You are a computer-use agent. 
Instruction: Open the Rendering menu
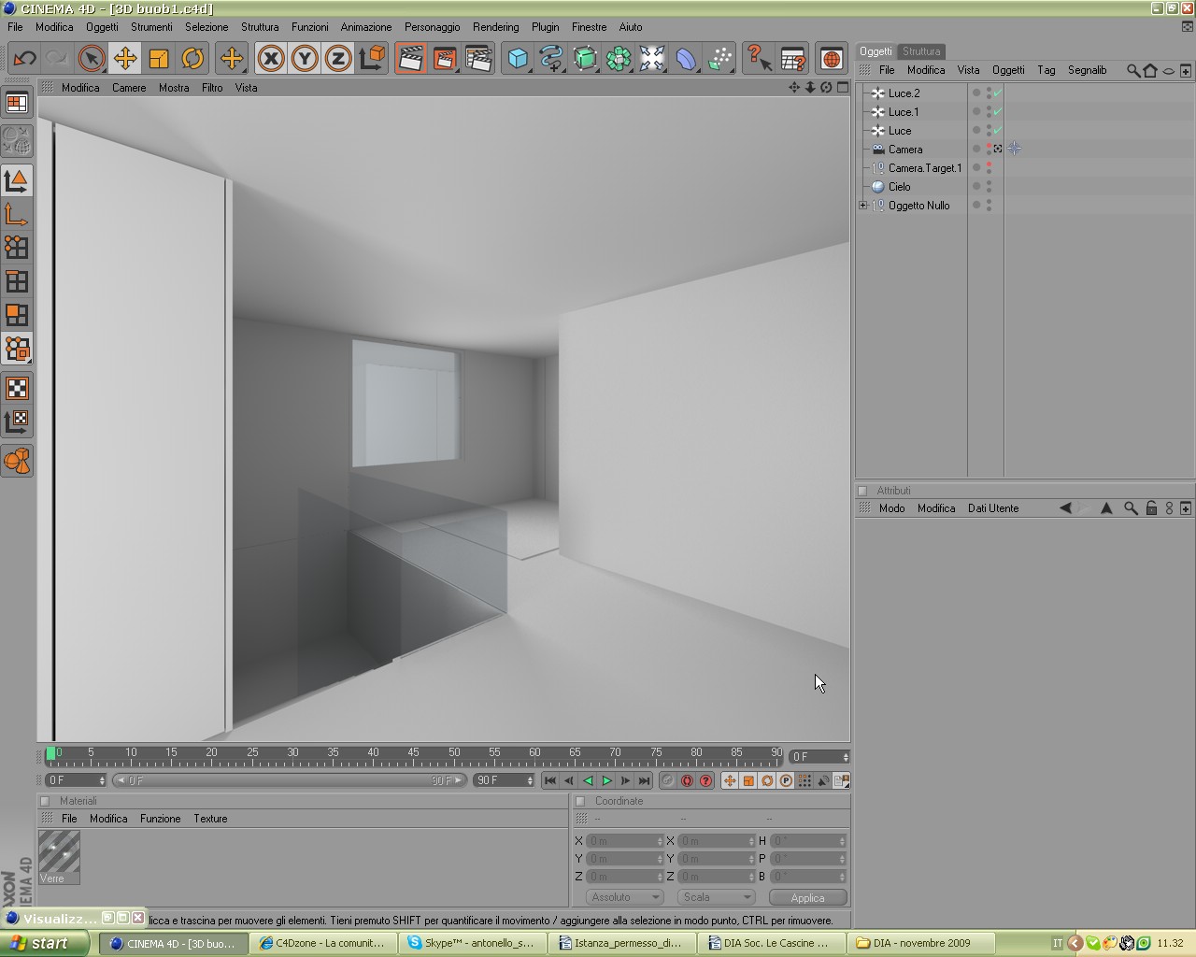tap(495, 27)
